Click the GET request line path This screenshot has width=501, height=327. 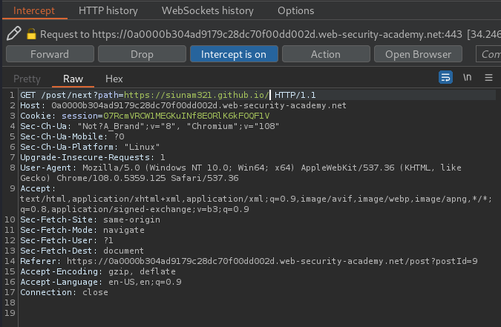click(155, 95)
